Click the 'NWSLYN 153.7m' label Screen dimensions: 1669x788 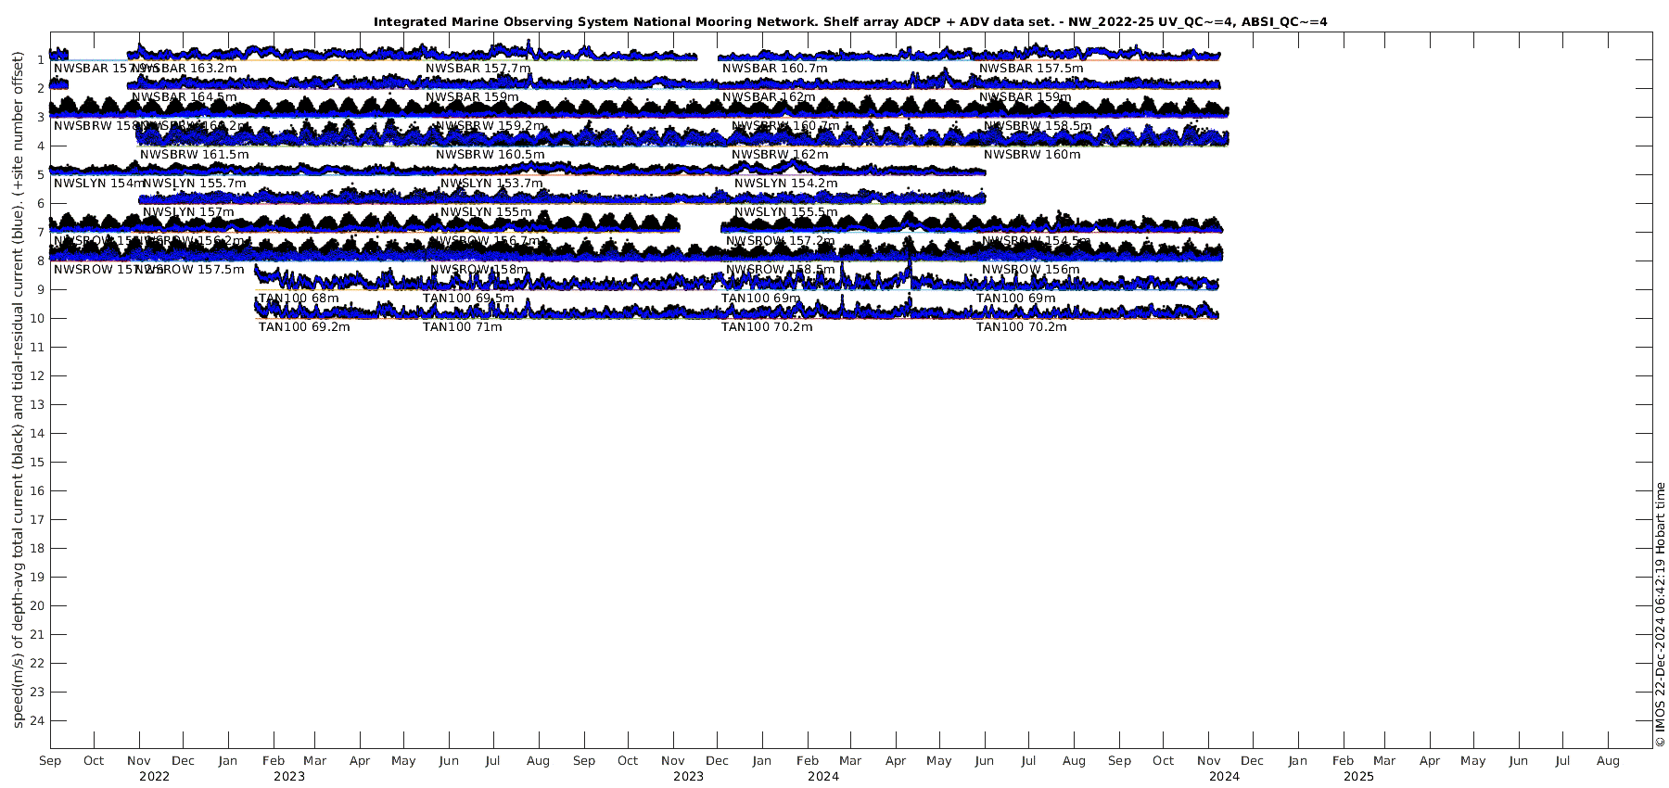(x=491, y=184)
